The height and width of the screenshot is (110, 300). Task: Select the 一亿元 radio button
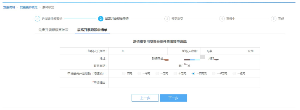click(x=234, y=73)
